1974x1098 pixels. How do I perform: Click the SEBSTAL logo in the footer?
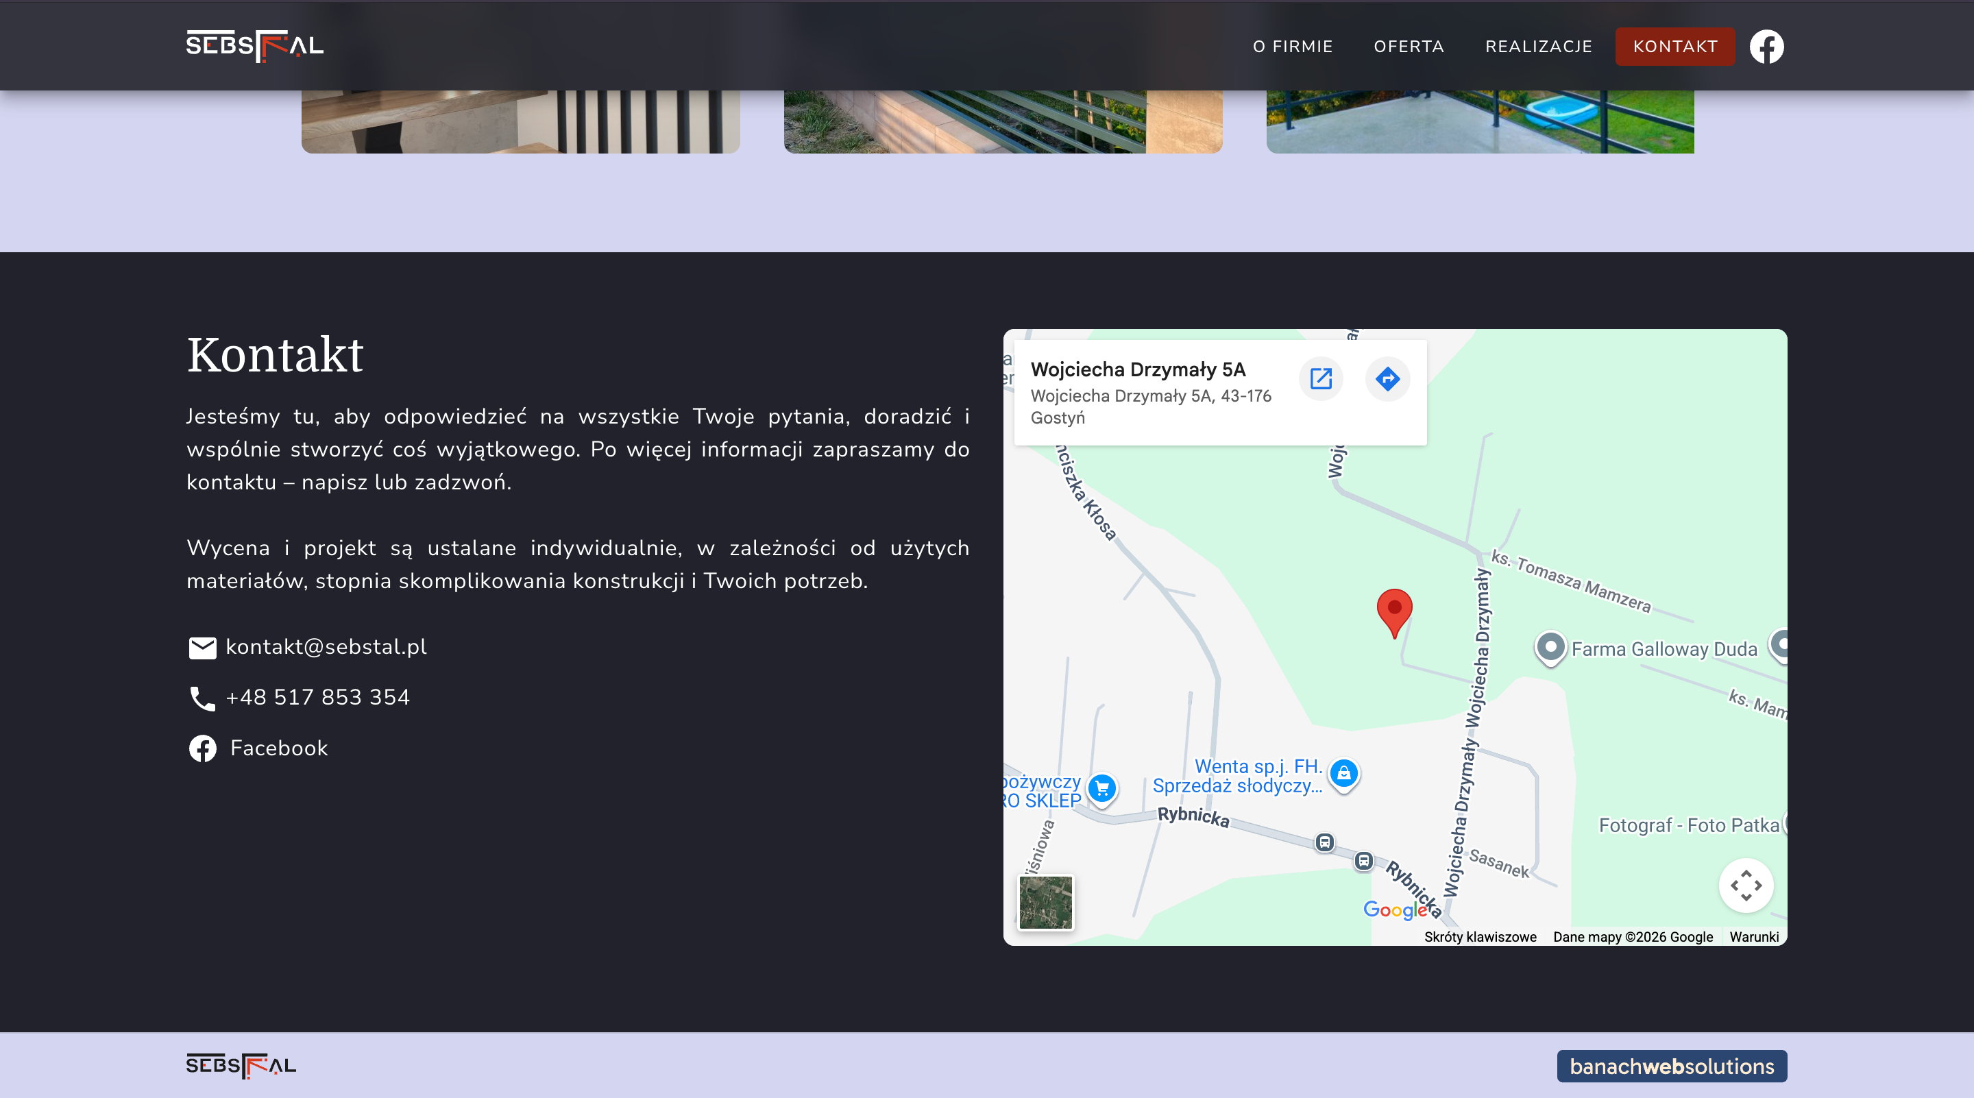241,1066
